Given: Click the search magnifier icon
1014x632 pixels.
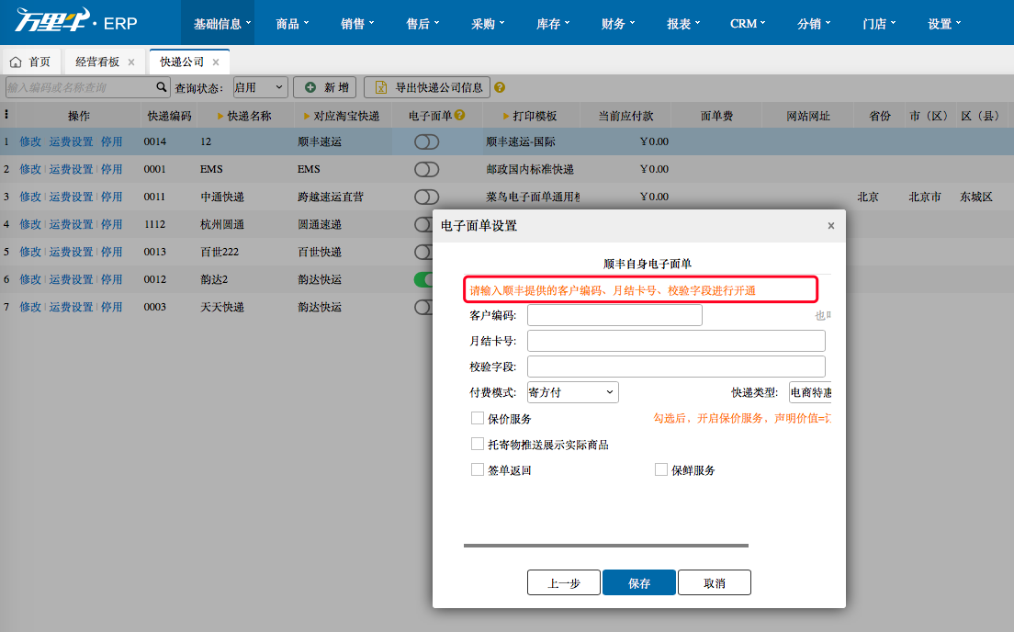Looking at the screenshot, I should 161,86.
